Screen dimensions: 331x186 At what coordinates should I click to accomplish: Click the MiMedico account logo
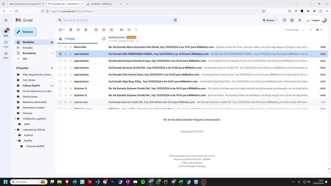pos(317,20)
